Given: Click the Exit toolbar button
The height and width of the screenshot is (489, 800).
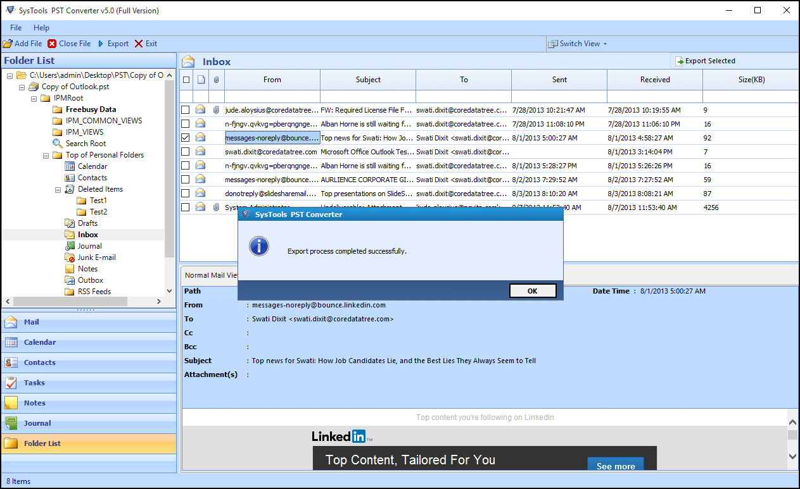Looking at the screenshot, I should pos(146,44).
